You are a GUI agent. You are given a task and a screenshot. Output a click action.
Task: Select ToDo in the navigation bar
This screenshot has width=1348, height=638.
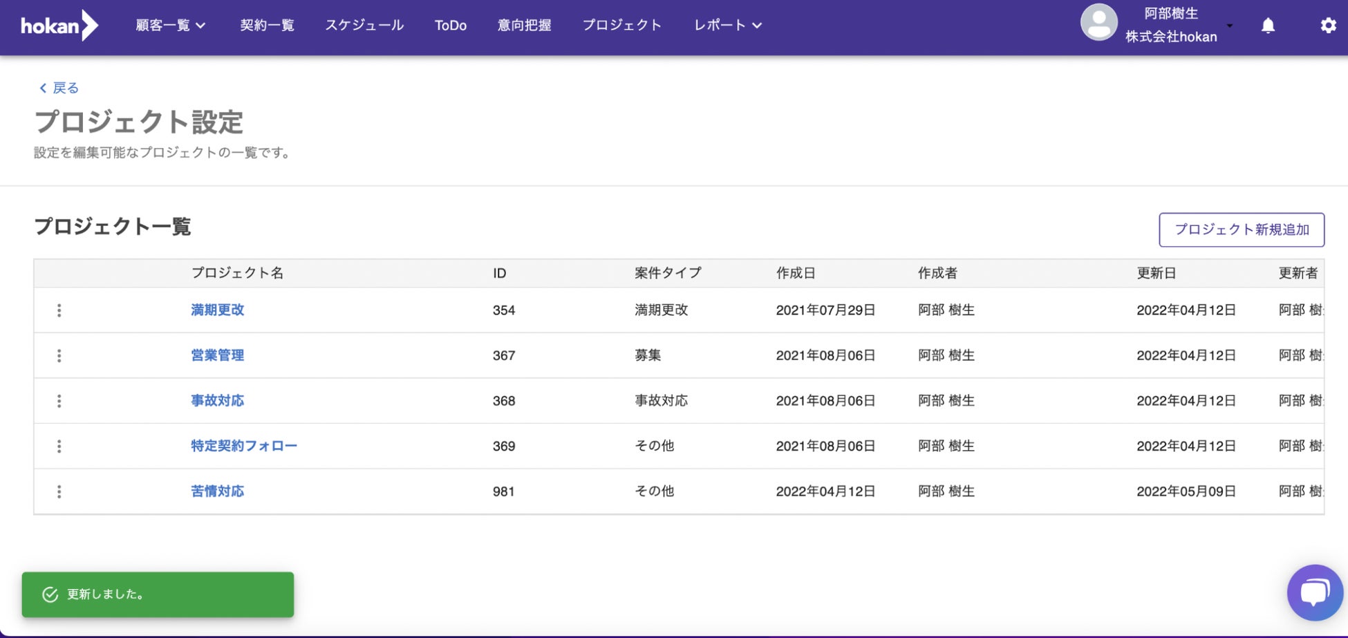point(450,26)
